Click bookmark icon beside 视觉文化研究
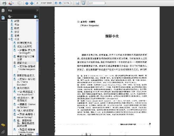This screenshot has width=174, height=136. tap(14, 46)
